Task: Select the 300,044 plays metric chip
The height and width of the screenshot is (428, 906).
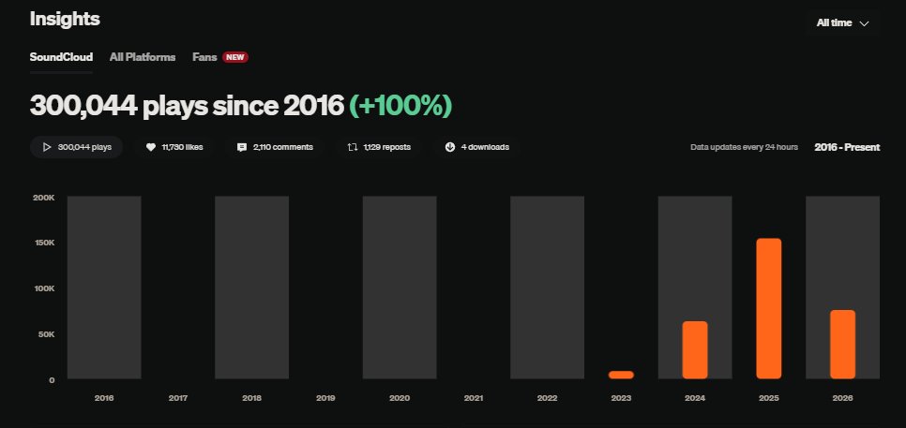Action: coord(76,147)
